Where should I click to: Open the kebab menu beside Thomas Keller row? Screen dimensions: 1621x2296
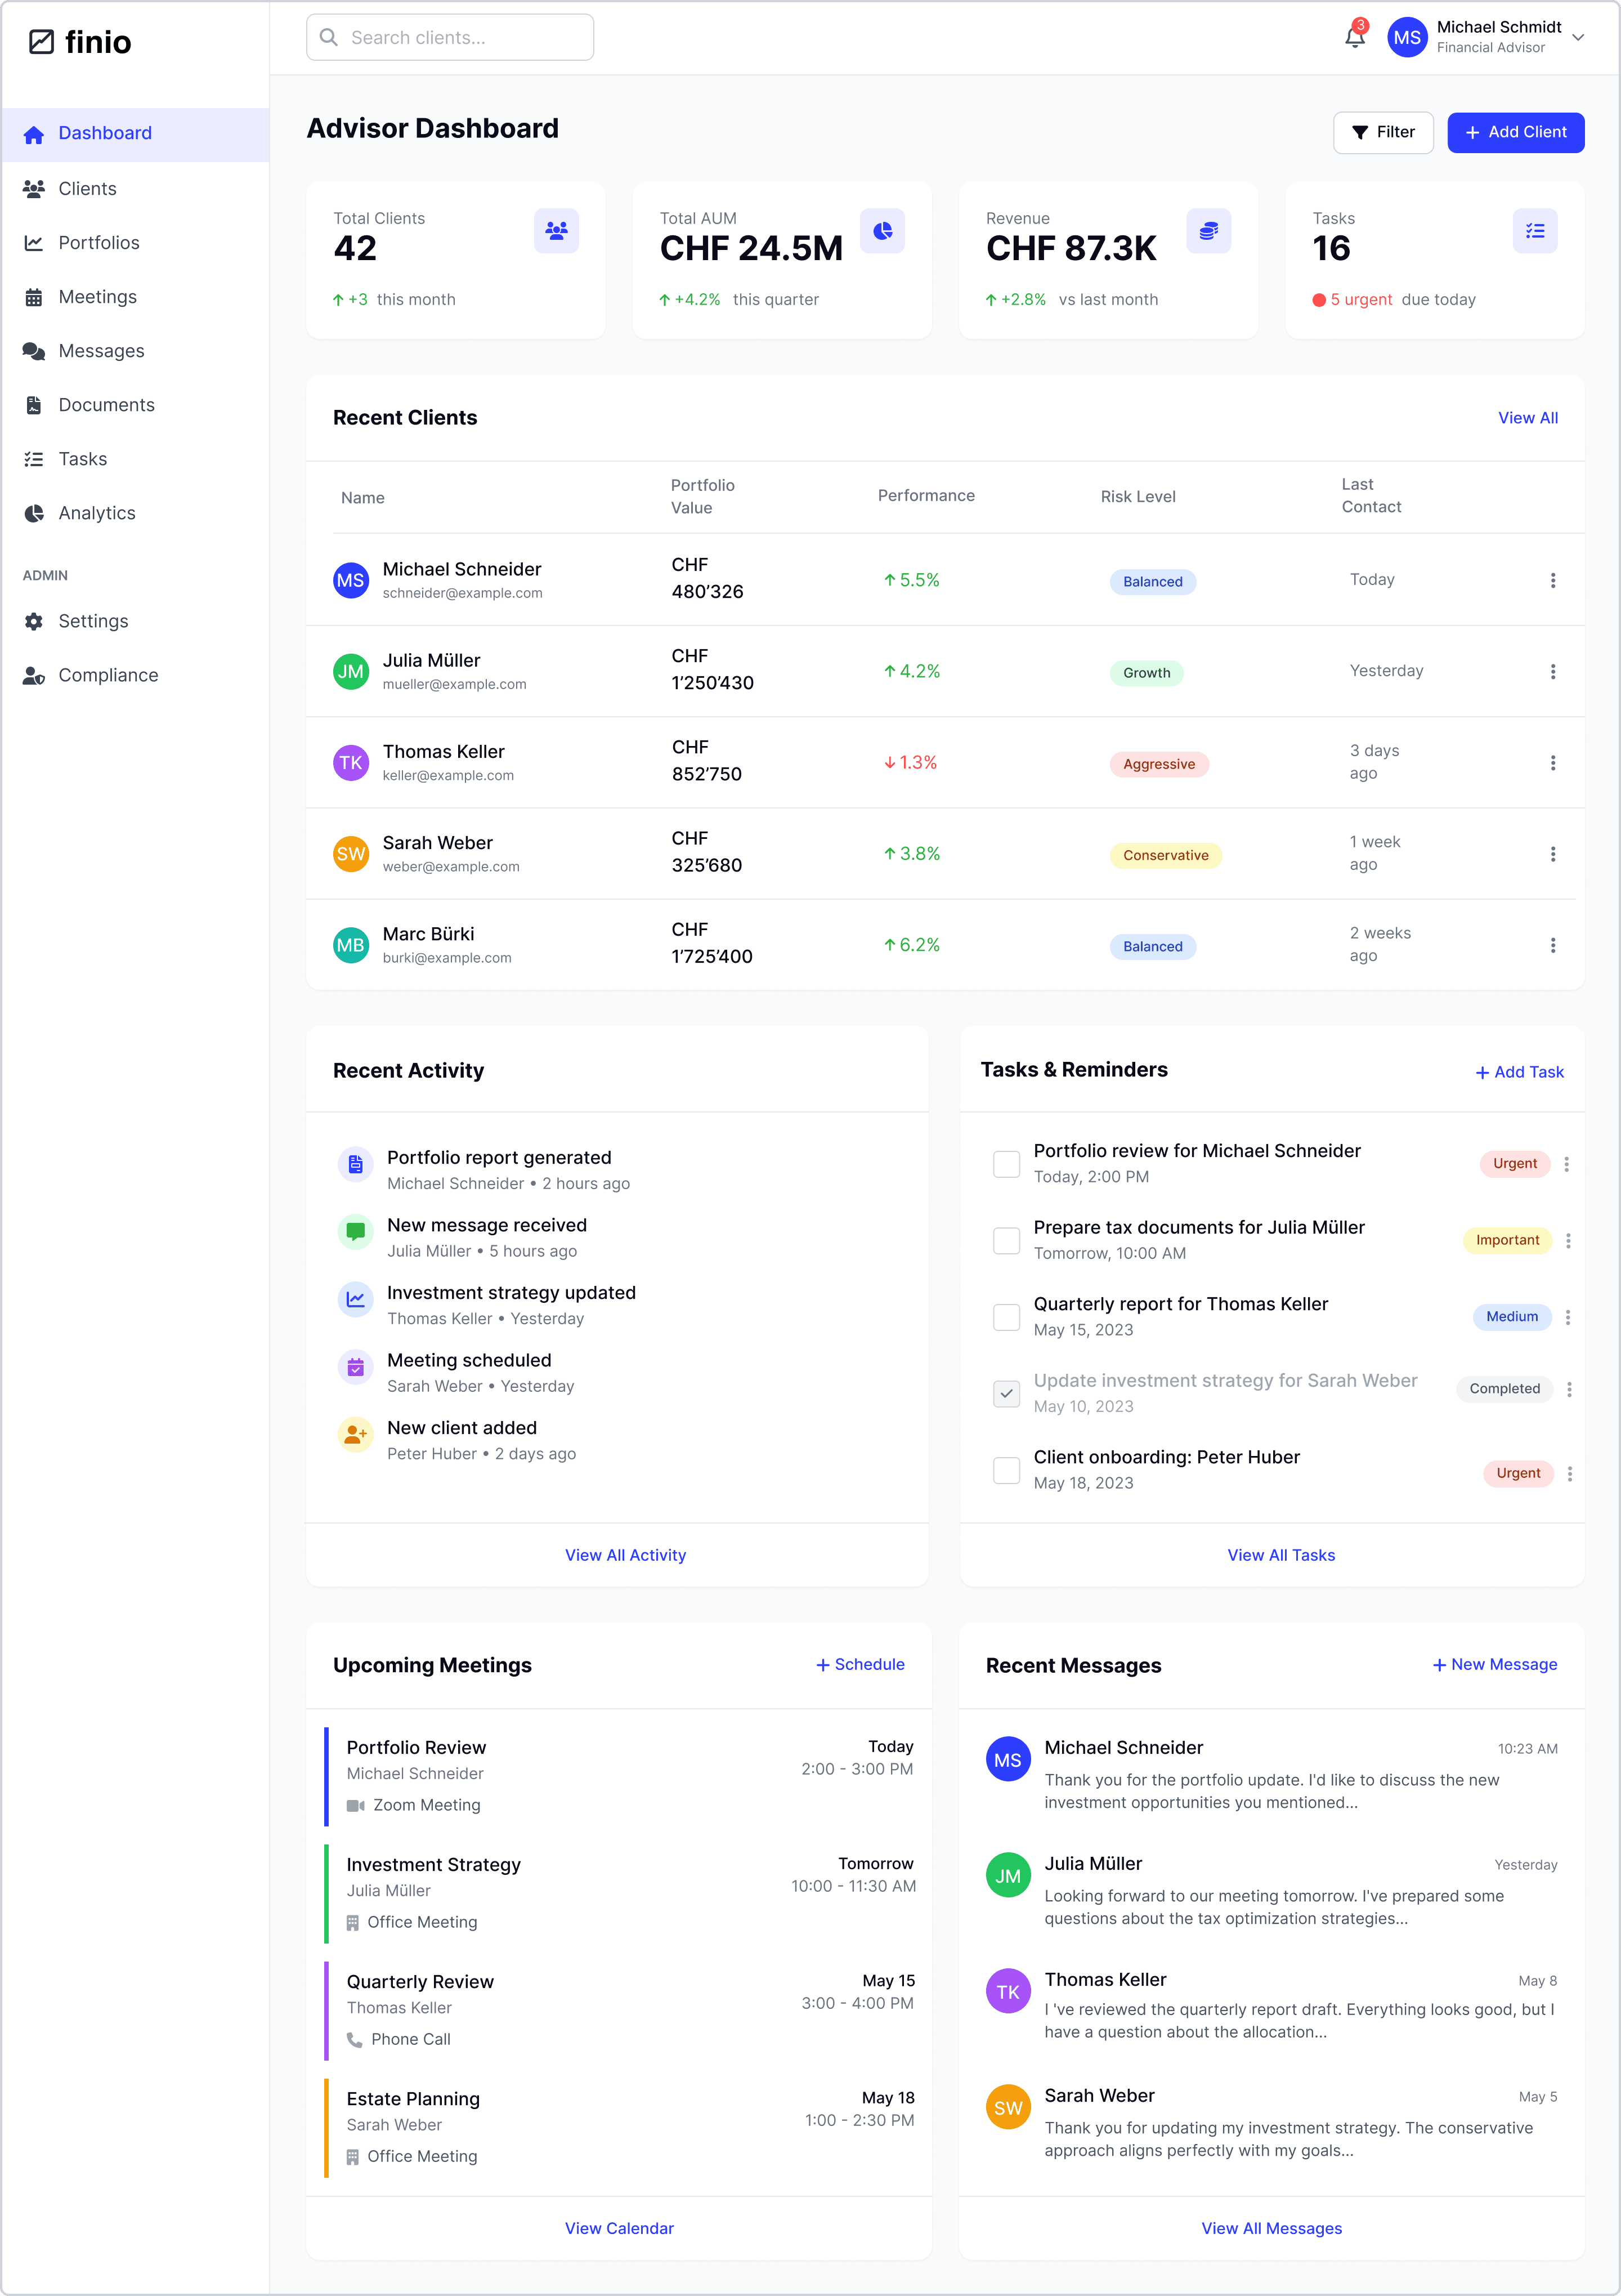[1553, 762]
